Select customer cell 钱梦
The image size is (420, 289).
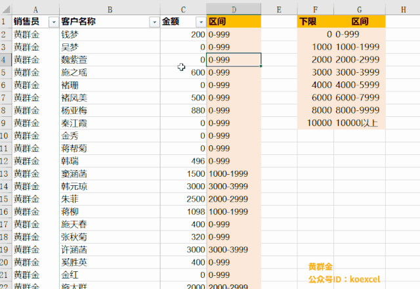click(110, 34)
